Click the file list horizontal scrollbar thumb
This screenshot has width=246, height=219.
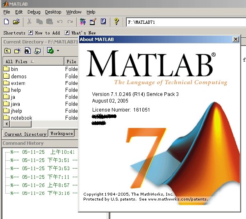pos(20,124)
